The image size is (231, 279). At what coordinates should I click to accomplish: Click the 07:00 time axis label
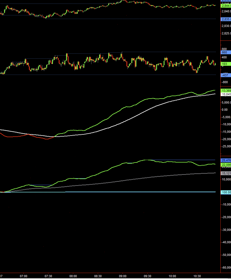[x=23, y=276]
